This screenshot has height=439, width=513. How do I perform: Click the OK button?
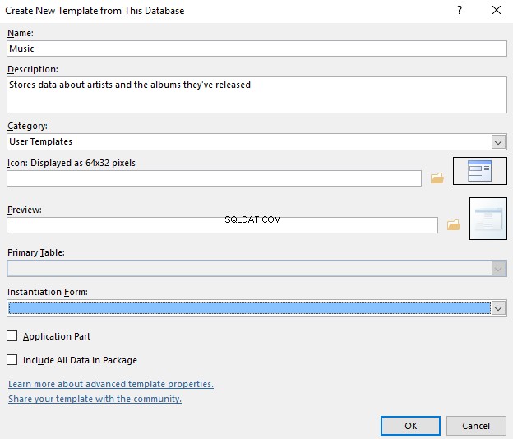tap(410, 426)
